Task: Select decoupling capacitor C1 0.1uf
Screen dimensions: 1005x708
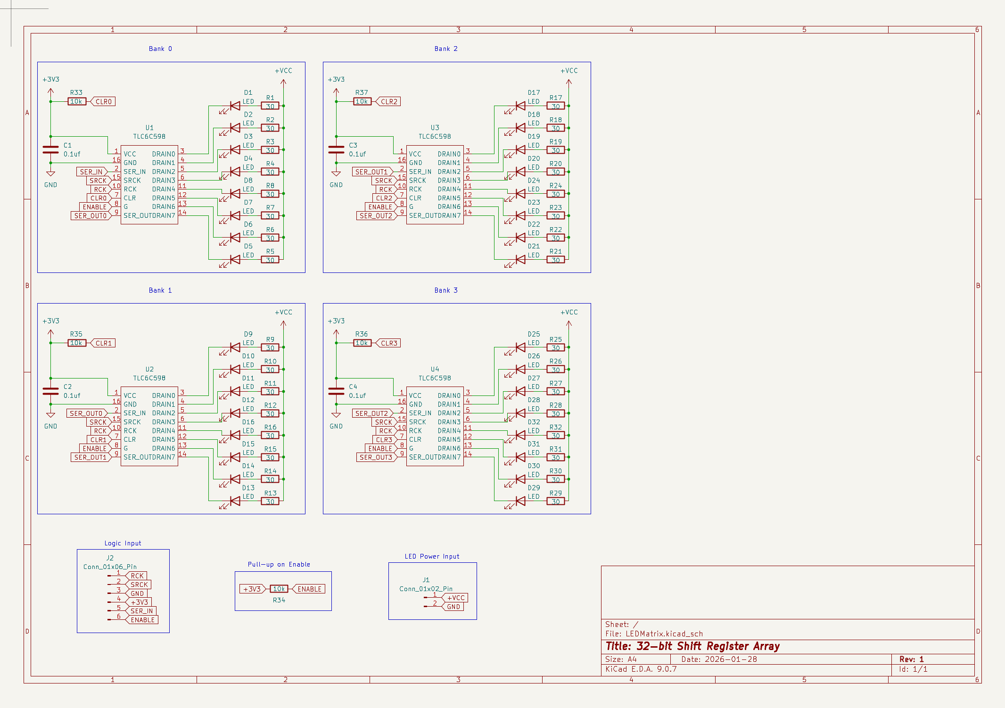Action: [51, 150]
